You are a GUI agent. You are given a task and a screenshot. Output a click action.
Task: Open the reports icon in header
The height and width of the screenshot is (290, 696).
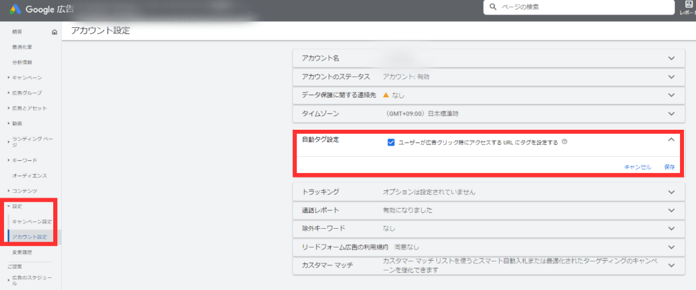click(x=689, y=5)
